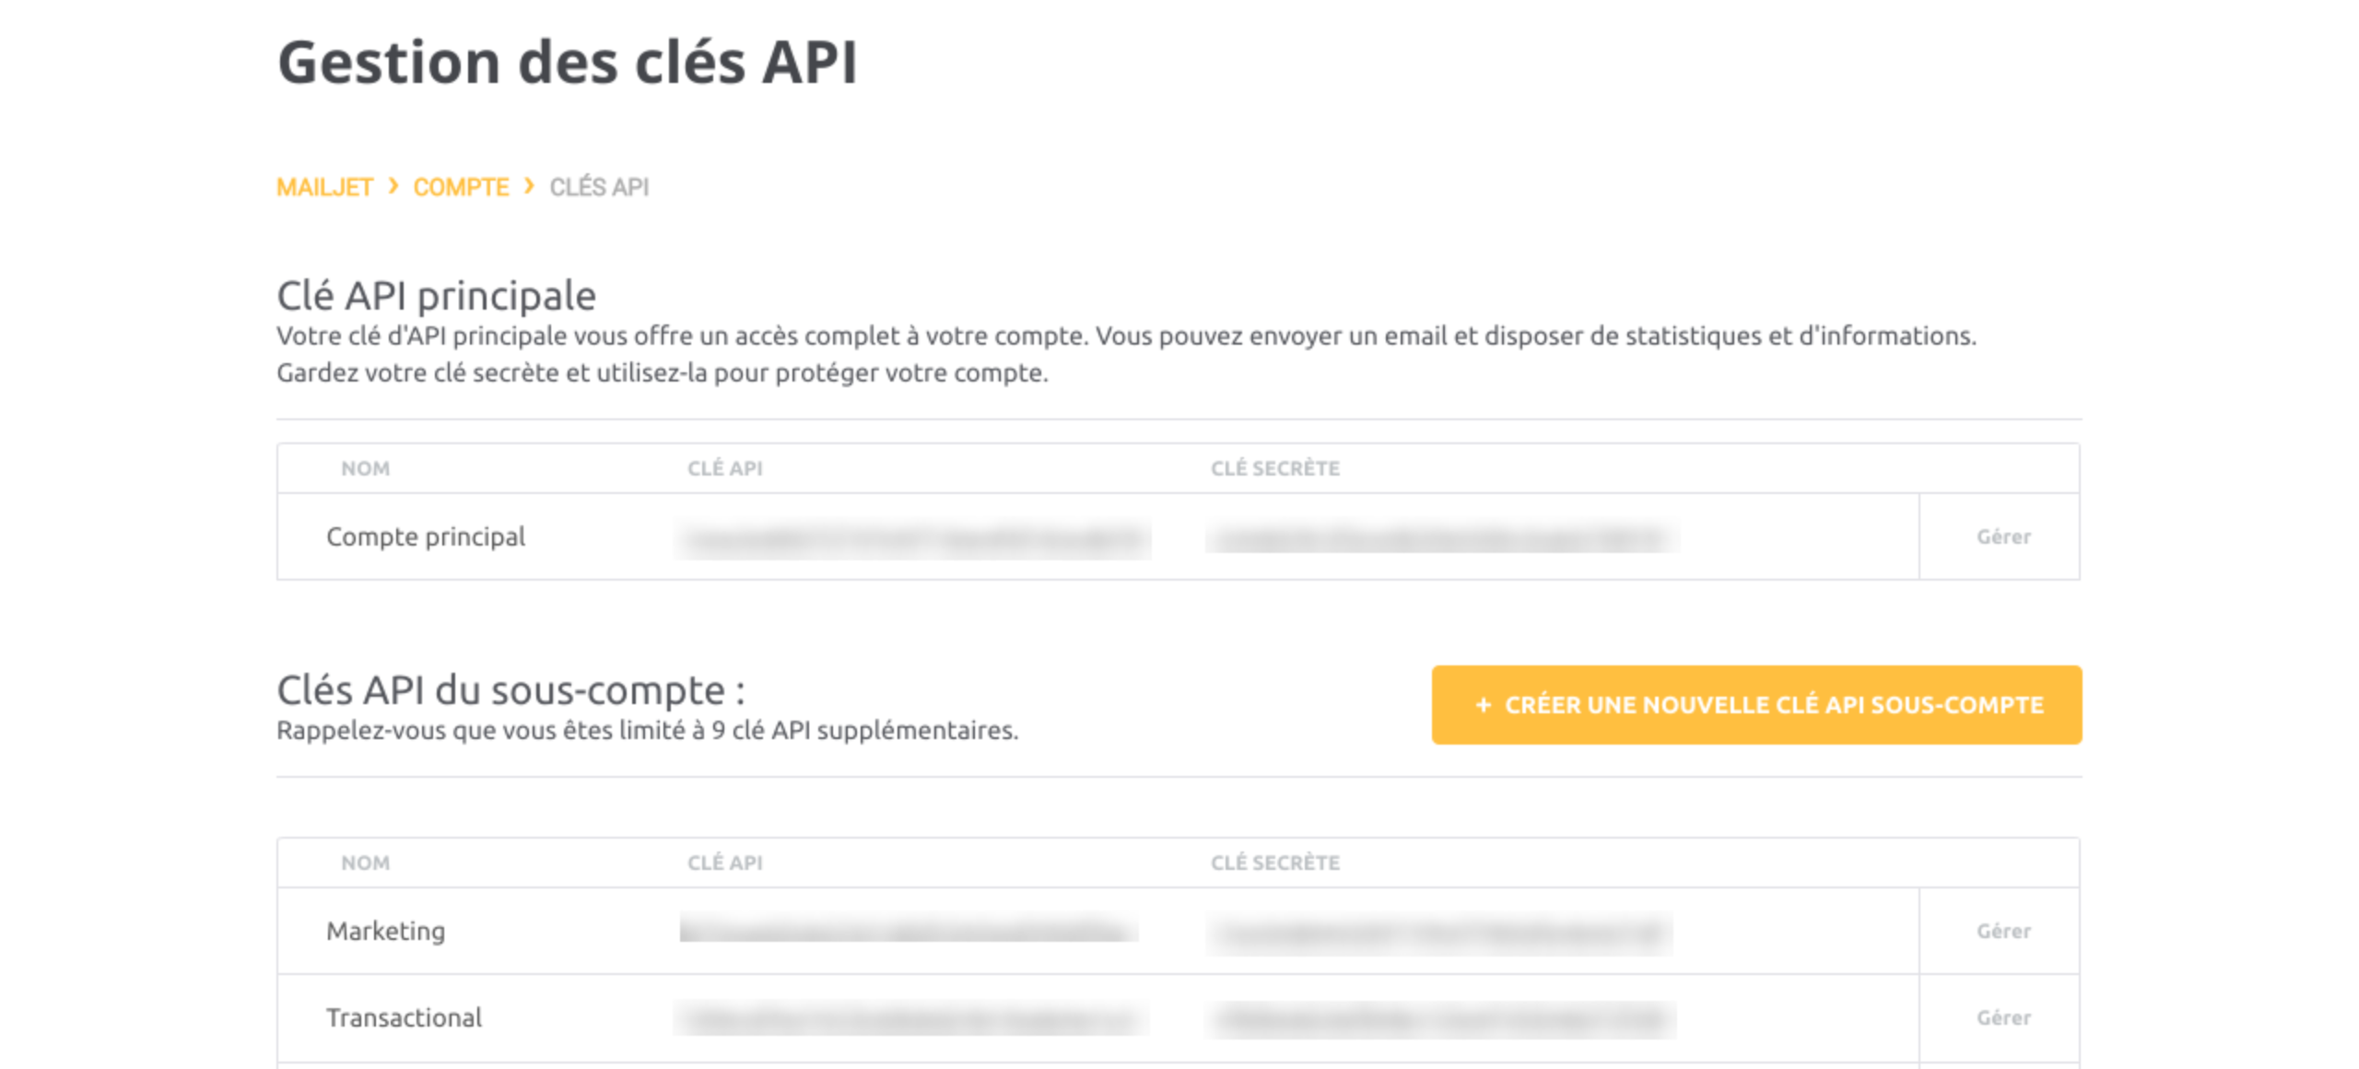The image size is (2359, 1069).
Task: Click the MAILJET breadcrumb link
Action: coord(324,187)
